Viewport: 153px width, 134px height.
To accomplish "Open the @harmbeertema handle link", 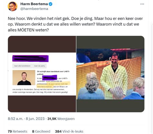I will (x=34, y=9).
